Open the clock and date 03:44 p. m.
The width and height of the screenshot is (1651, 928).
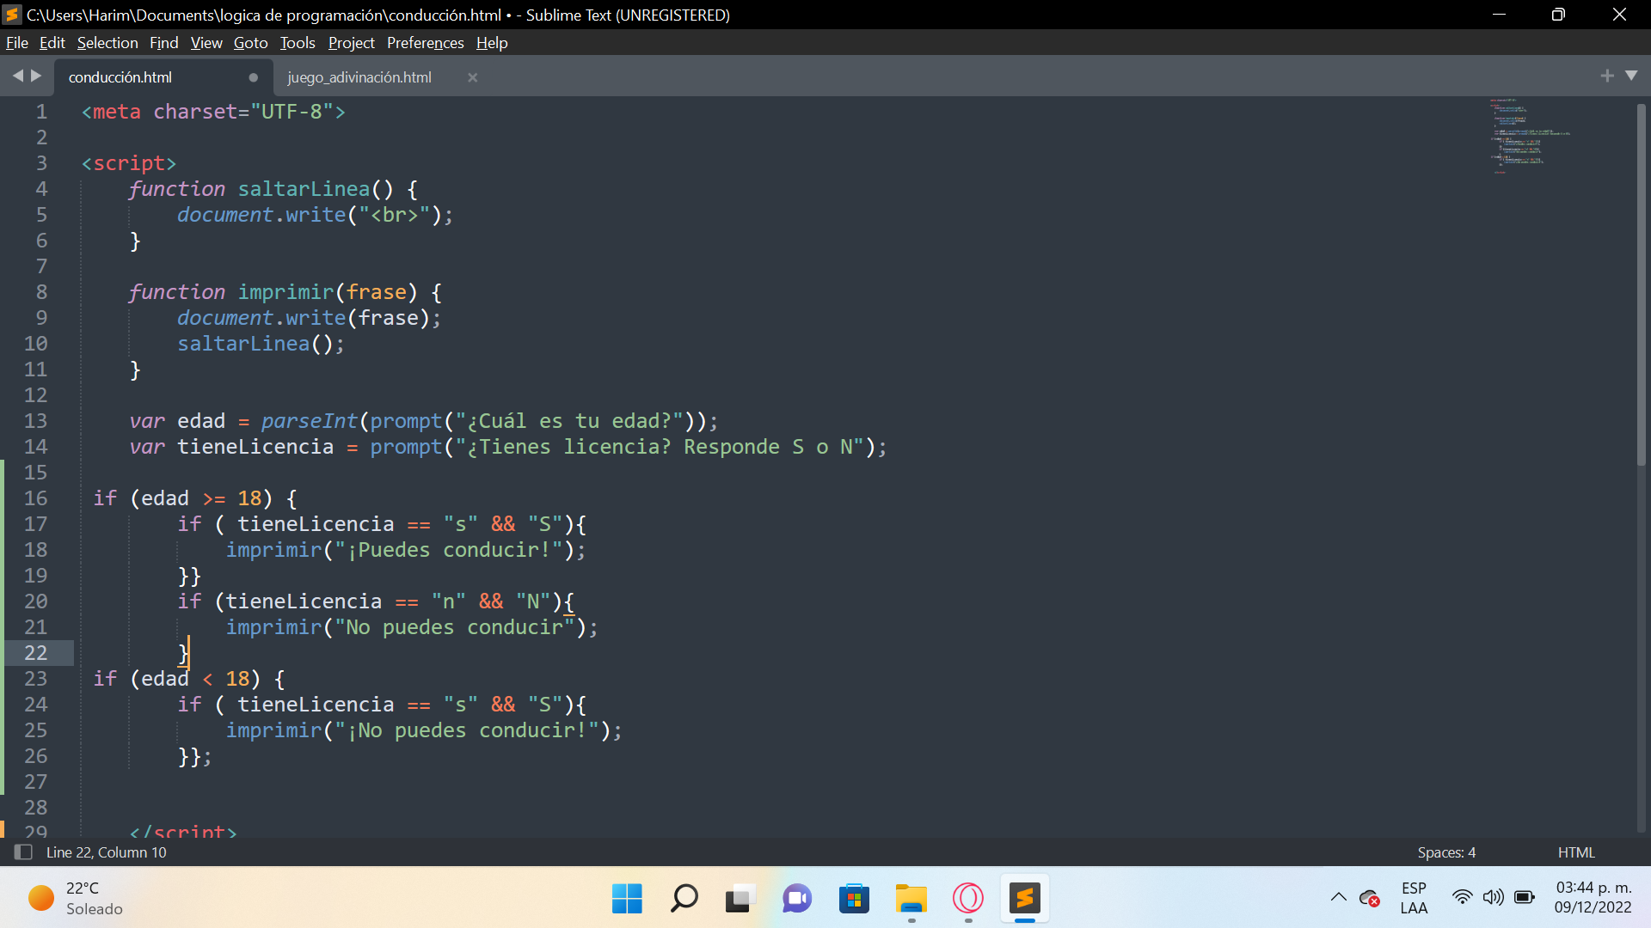click(1593, 898)
